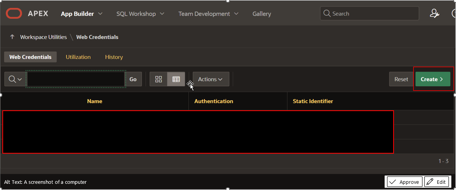
Task: Edit the alt text
Action: pos(436,182)
